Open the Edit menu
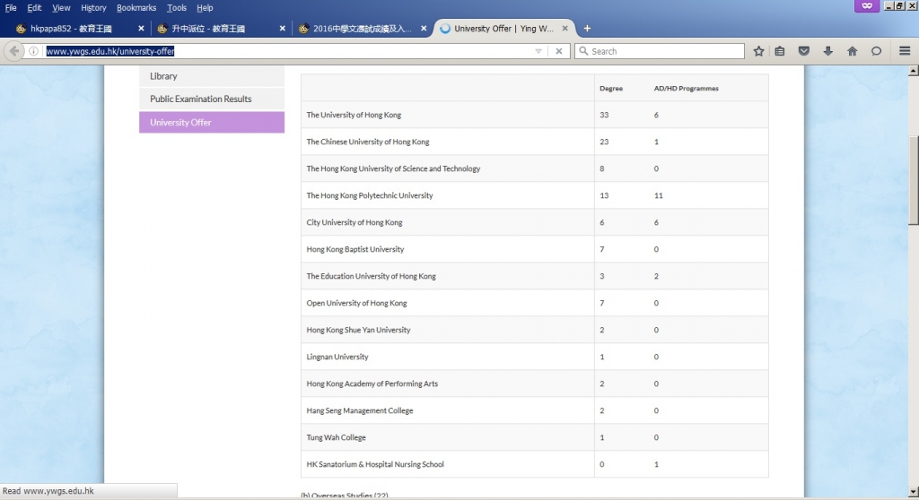 [34, 7]
